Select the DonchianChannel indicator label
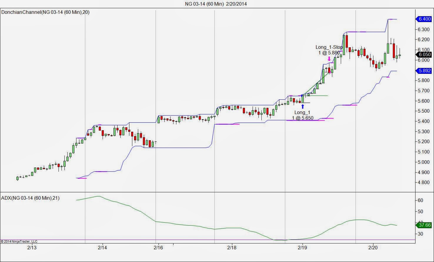The image size is (434, 262). [46, 12]
